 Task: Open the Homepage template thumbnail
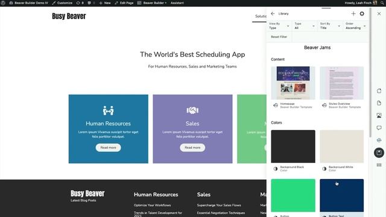(x=293, y=83)
